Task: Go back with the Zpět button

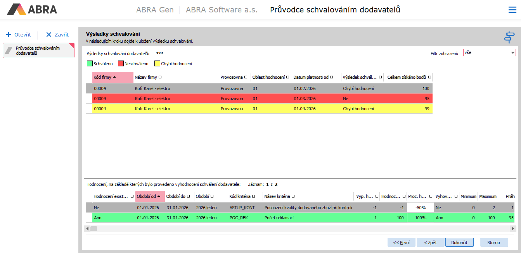Action: (430, 243)
